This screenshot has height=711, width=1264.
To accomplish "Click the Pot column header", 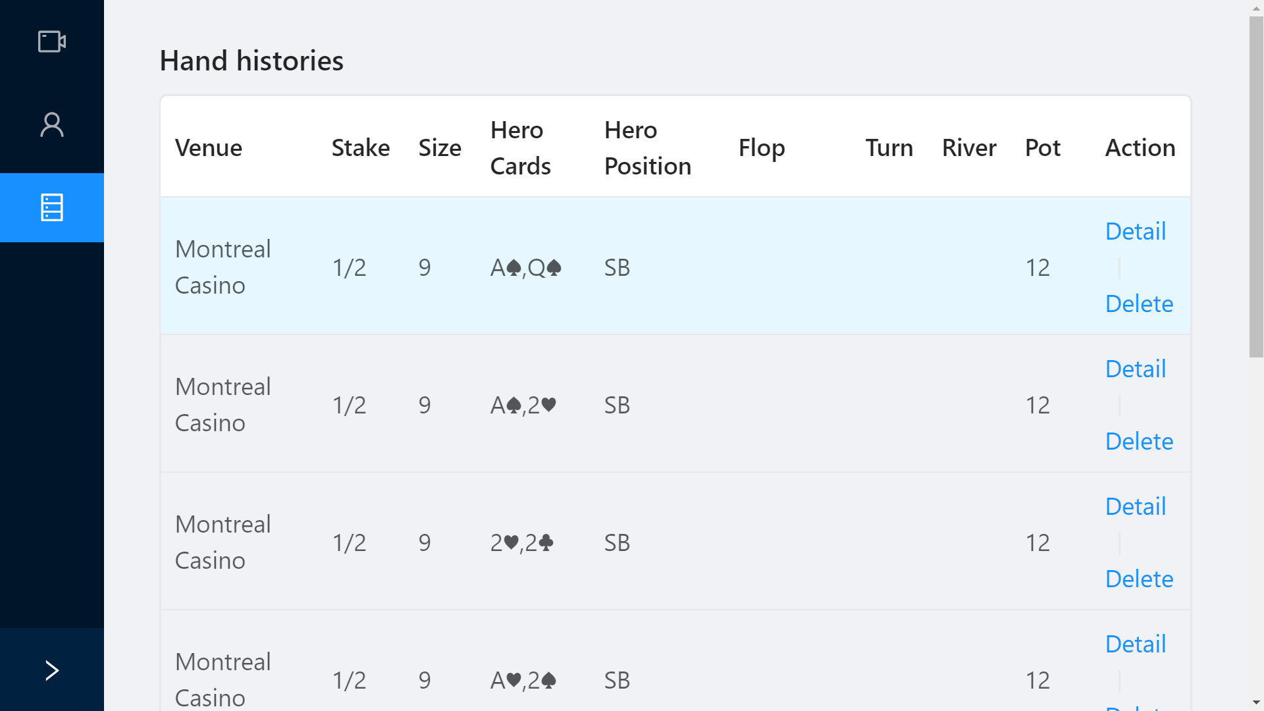I will point(1042,147).
